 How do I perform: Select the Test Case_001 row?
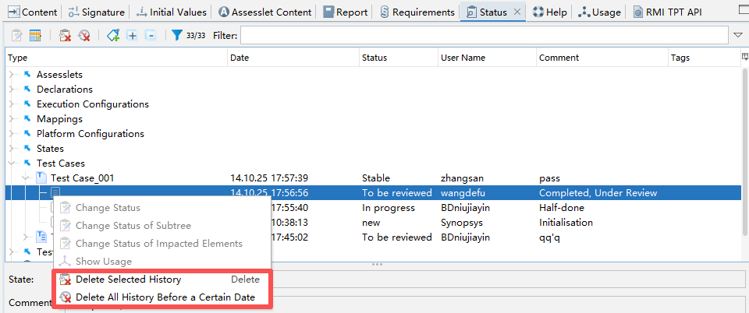tap(83, 178)
